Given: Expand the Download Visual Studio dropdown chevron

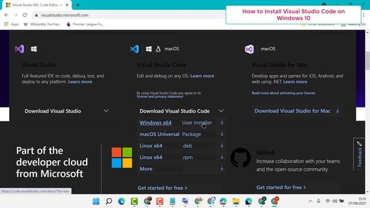Looking at the screenshot, I should (x=106, y=111).
